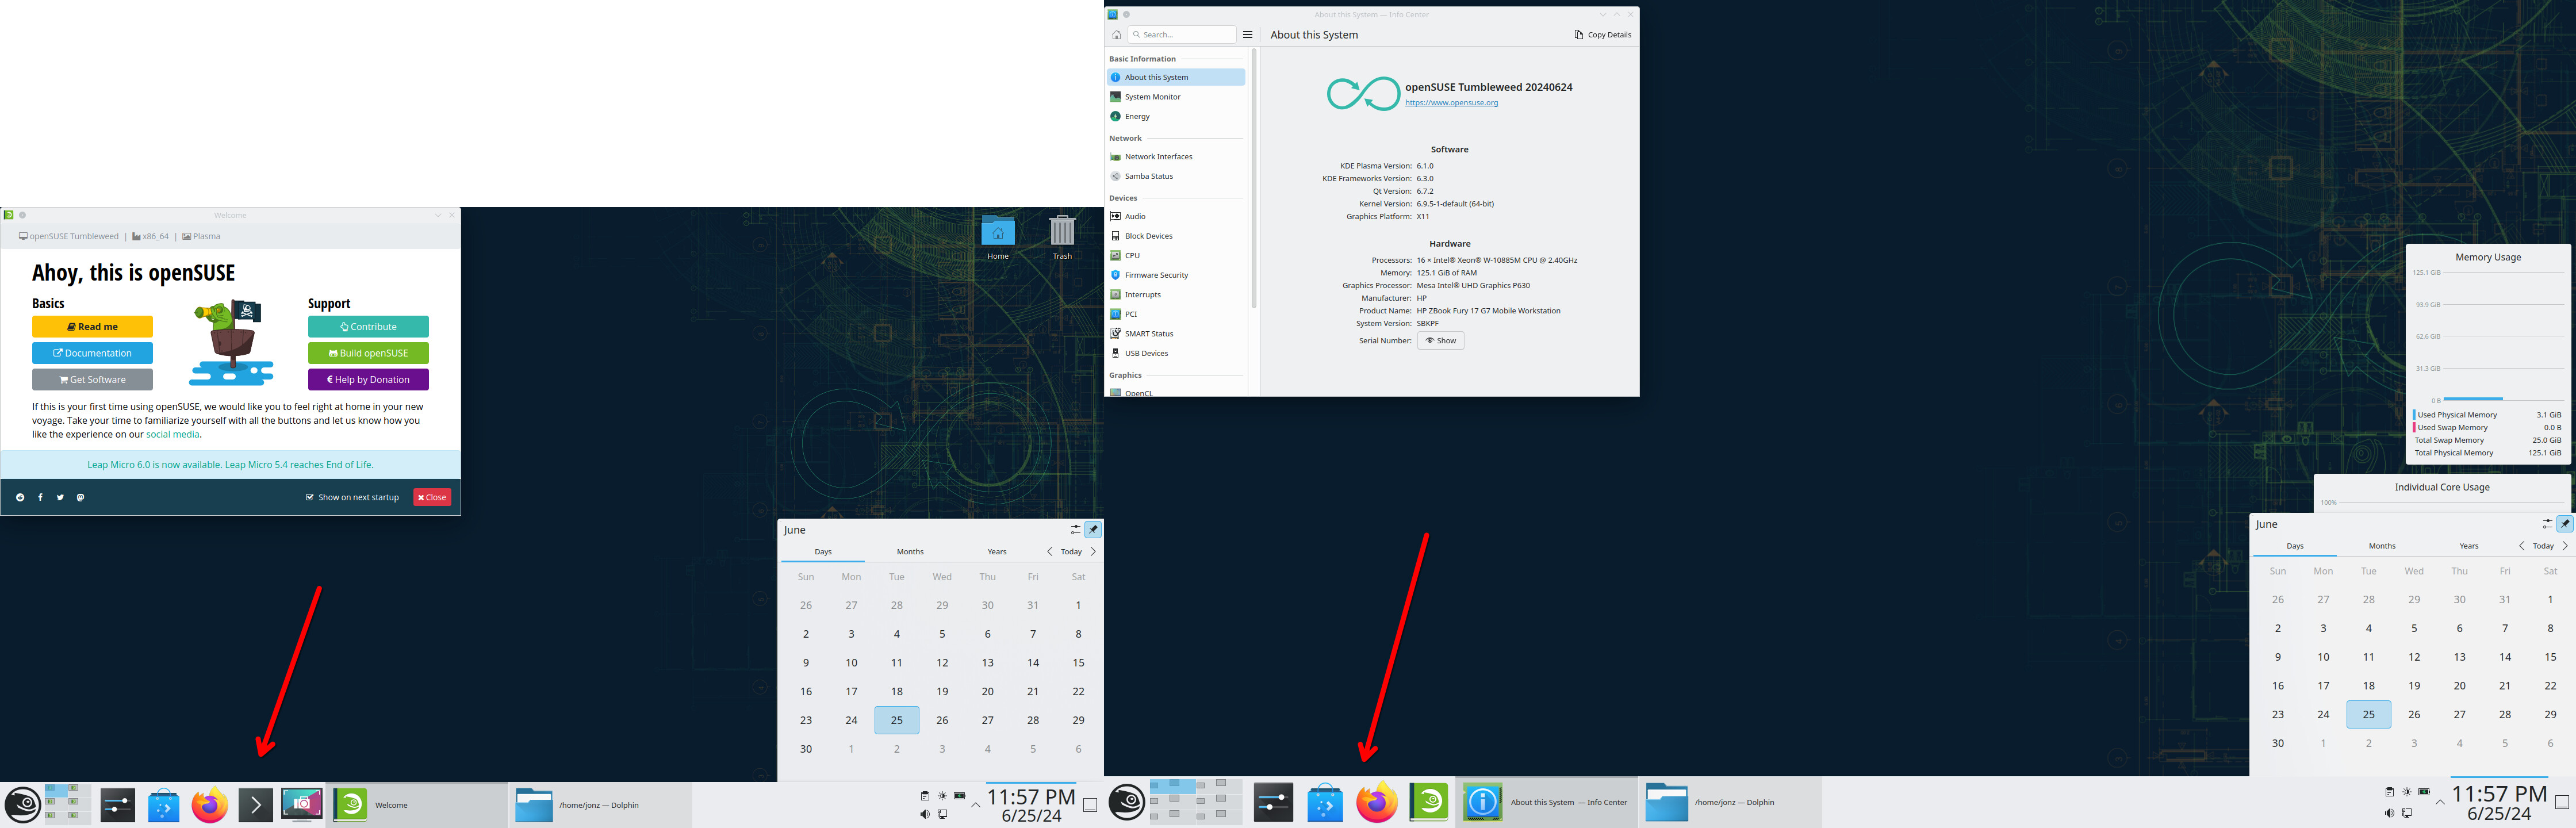Viewport: 2576px width, 828px height.
Task: Peek at desktop button on left-screen taskbar
Action: click(1090, 805)
